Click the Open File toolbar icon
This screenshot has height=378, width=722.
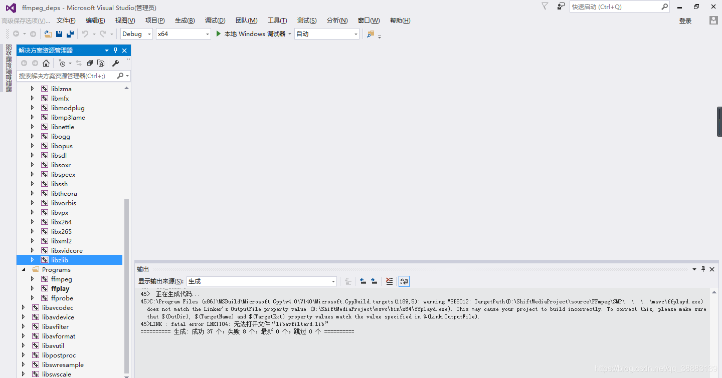point(48,34)
